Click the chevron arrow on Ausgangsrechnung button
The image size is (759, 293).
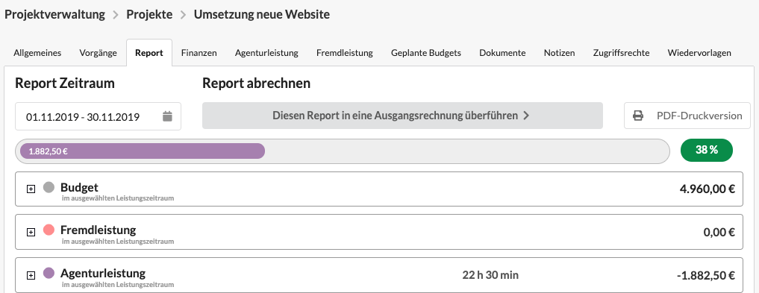point(527,116)
